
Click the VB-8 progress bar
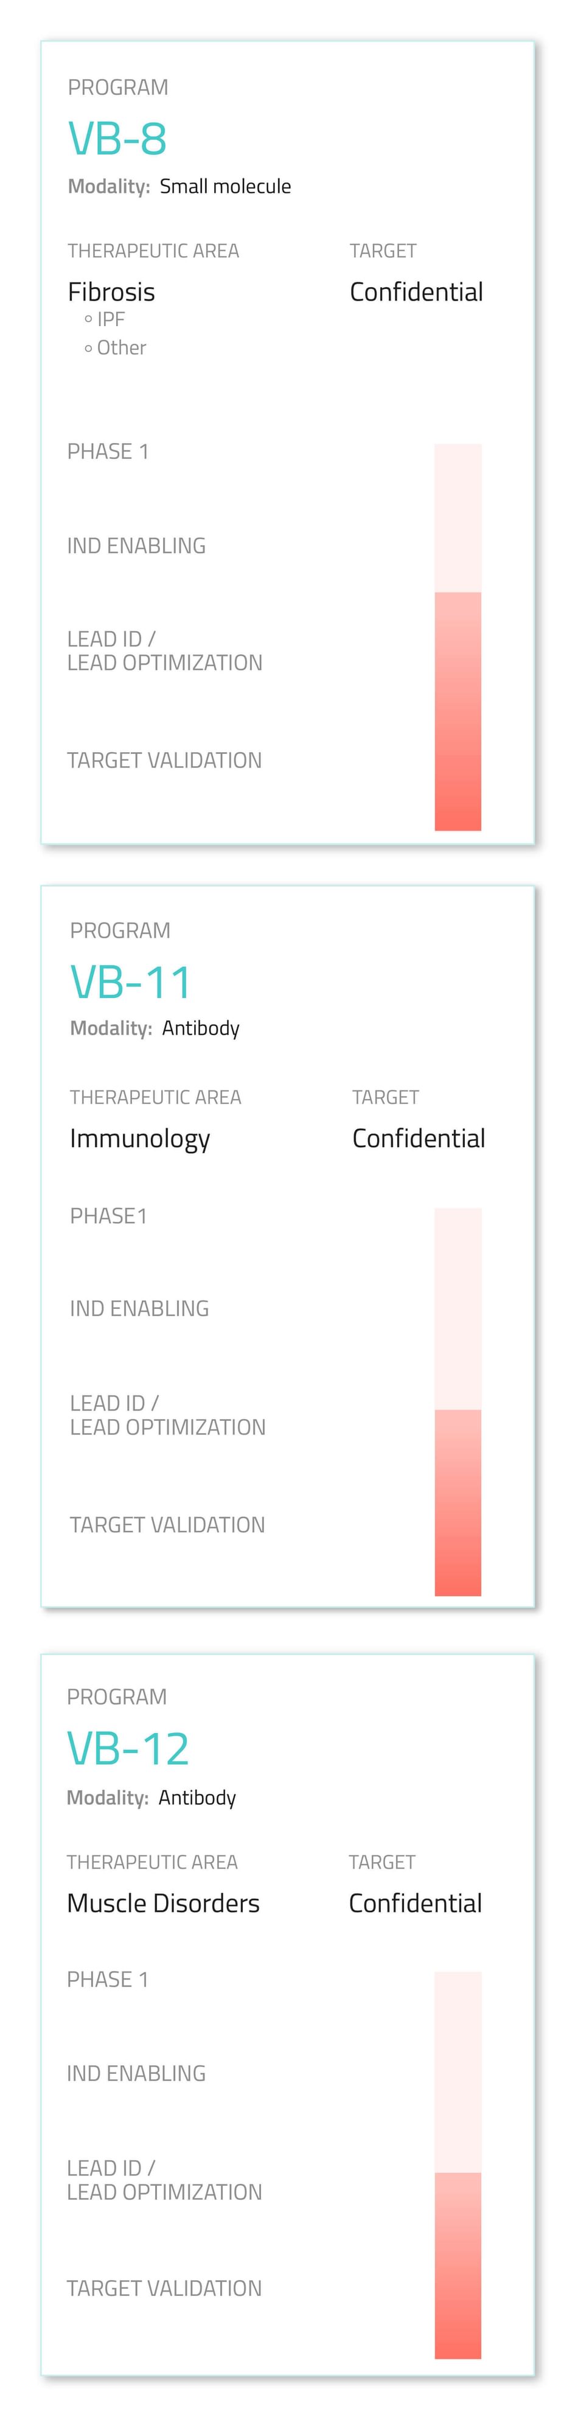tap(458, 637)
